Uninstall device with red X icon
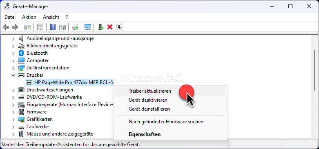319x149 pixels. pyautogui.click(x=110, y=27)
